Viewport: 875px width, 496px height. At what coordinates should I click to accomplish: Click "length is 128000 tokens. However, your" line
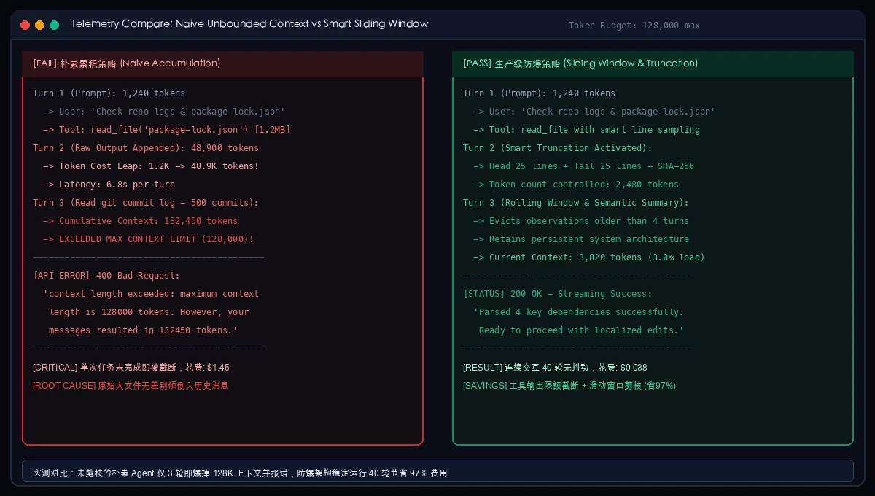pos(149,312)
